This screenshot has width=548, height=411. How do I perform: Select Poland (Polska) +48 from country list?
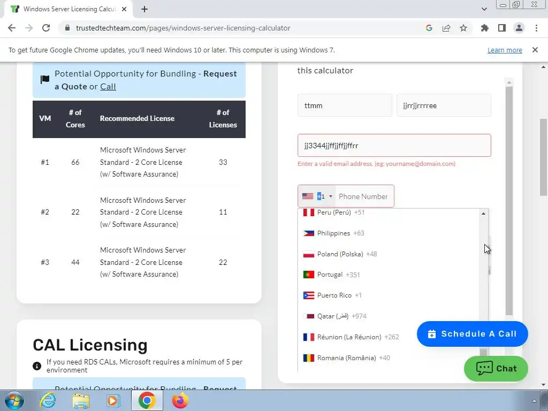[x=389, y=254]
